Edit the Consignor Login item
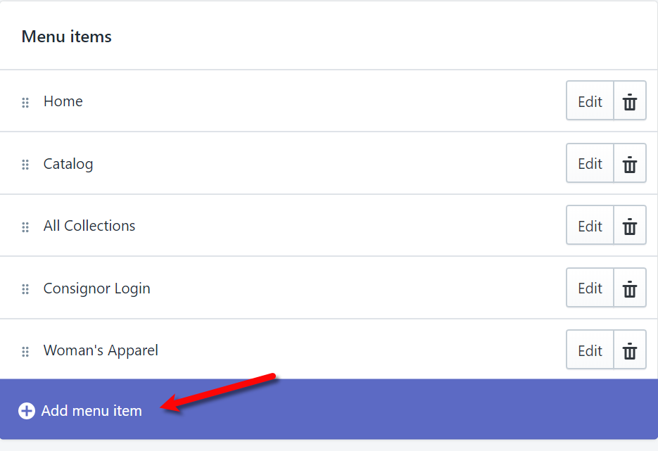This screenshot has width=658, height=451. 590,288
